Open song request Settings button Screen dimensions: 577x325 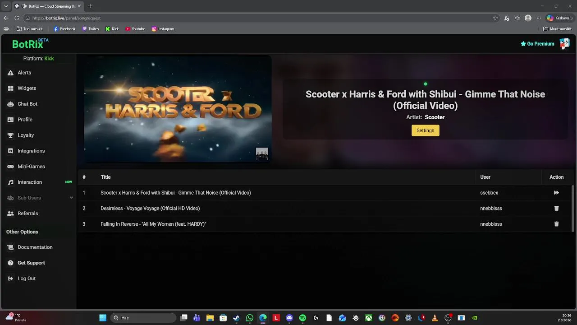(x=425, y=130)
